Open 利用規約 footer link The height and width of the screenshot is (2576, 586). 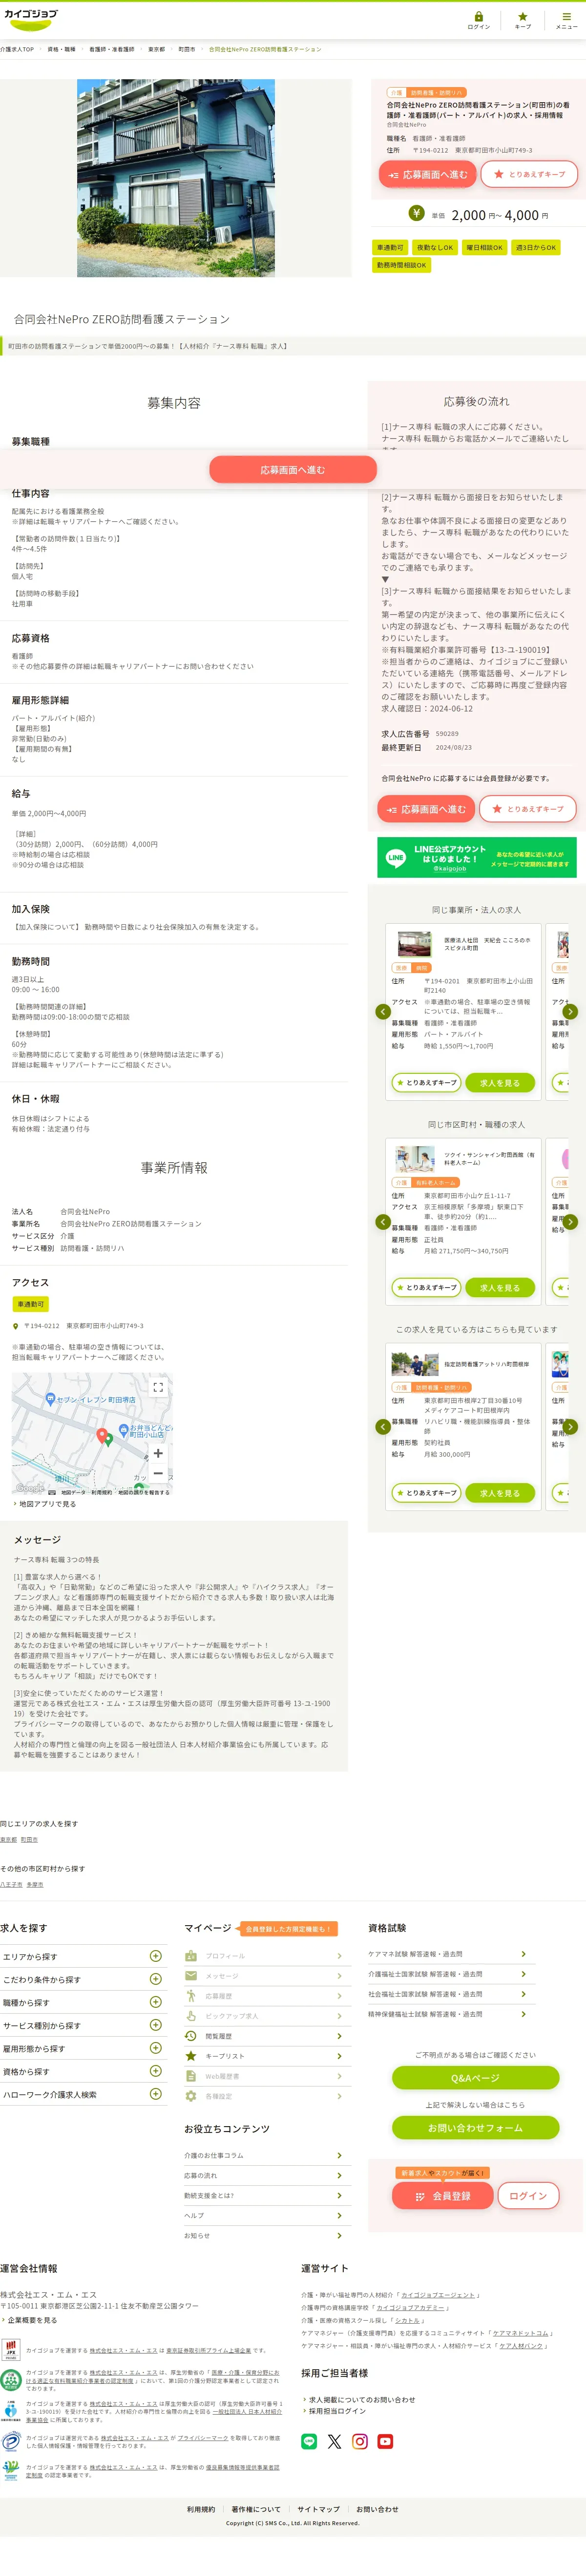pyautogui.click(x=201, y=2509)
